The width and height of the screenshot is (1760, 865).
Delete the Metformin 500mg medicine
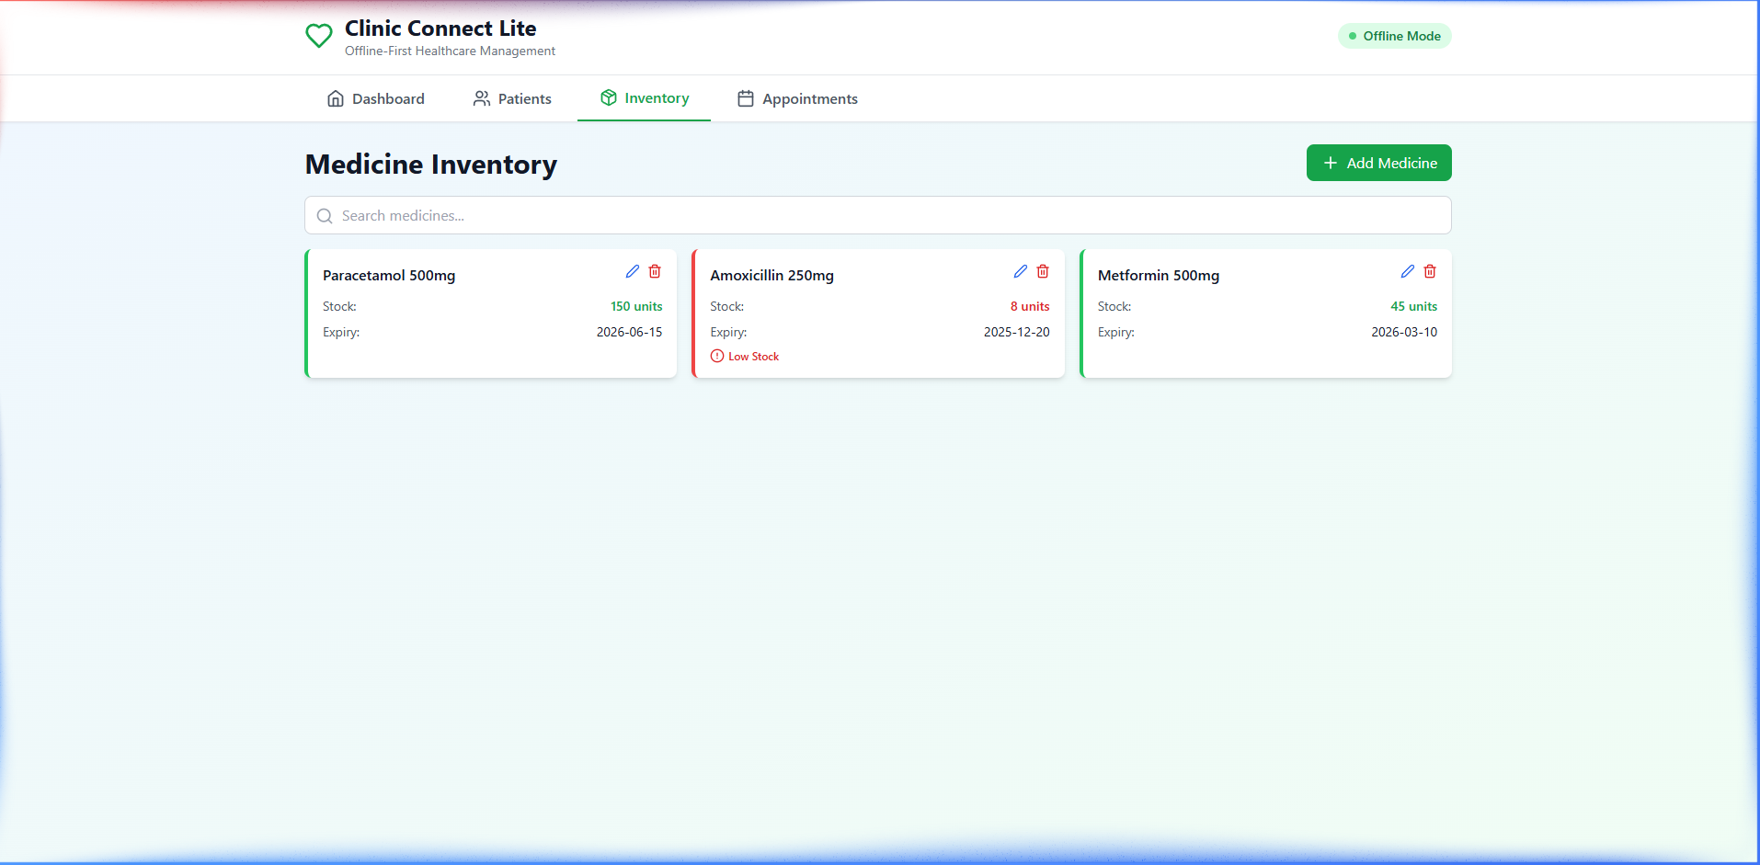coord(1430,271)
